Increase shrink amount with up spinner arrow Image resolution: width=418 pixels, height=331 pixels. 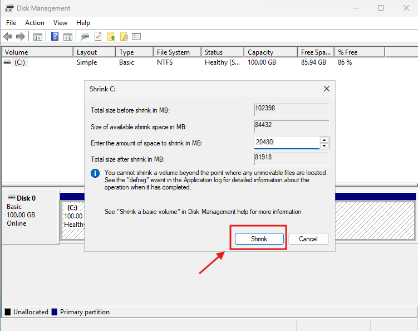click(324, 139)
